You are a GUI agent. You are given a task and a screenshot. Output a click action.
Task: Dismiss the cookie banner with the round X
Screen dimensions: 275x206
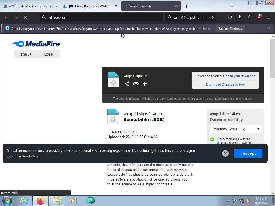point(225,153)
